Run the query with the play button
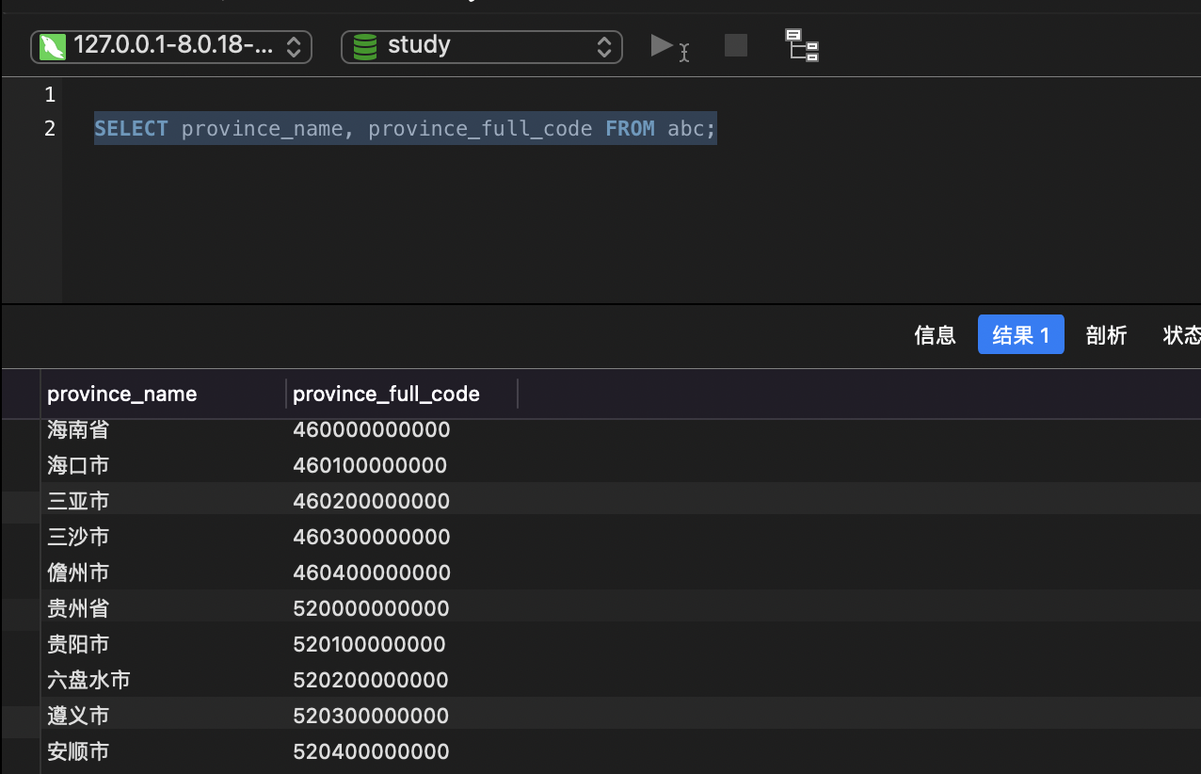The image size is (1201, 774). coord(669,46)
